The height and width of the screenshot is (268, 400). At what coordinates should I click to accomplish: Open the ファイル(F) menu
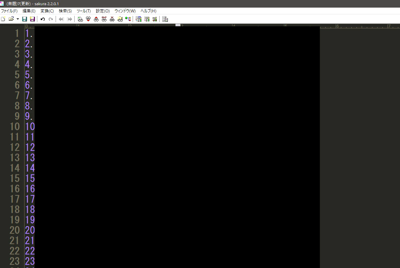[9, 11]
